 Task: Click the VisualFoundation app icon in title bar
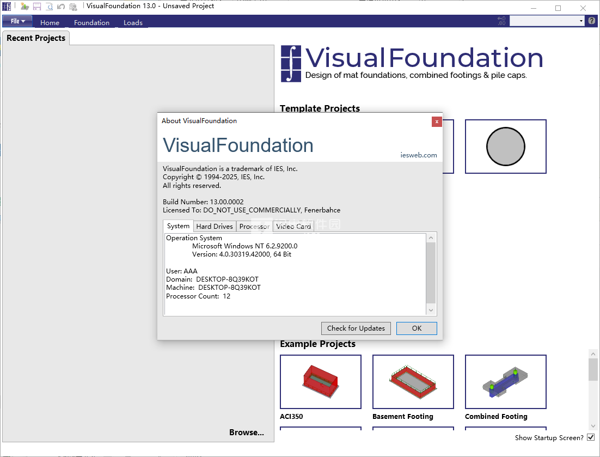(7, 7)
